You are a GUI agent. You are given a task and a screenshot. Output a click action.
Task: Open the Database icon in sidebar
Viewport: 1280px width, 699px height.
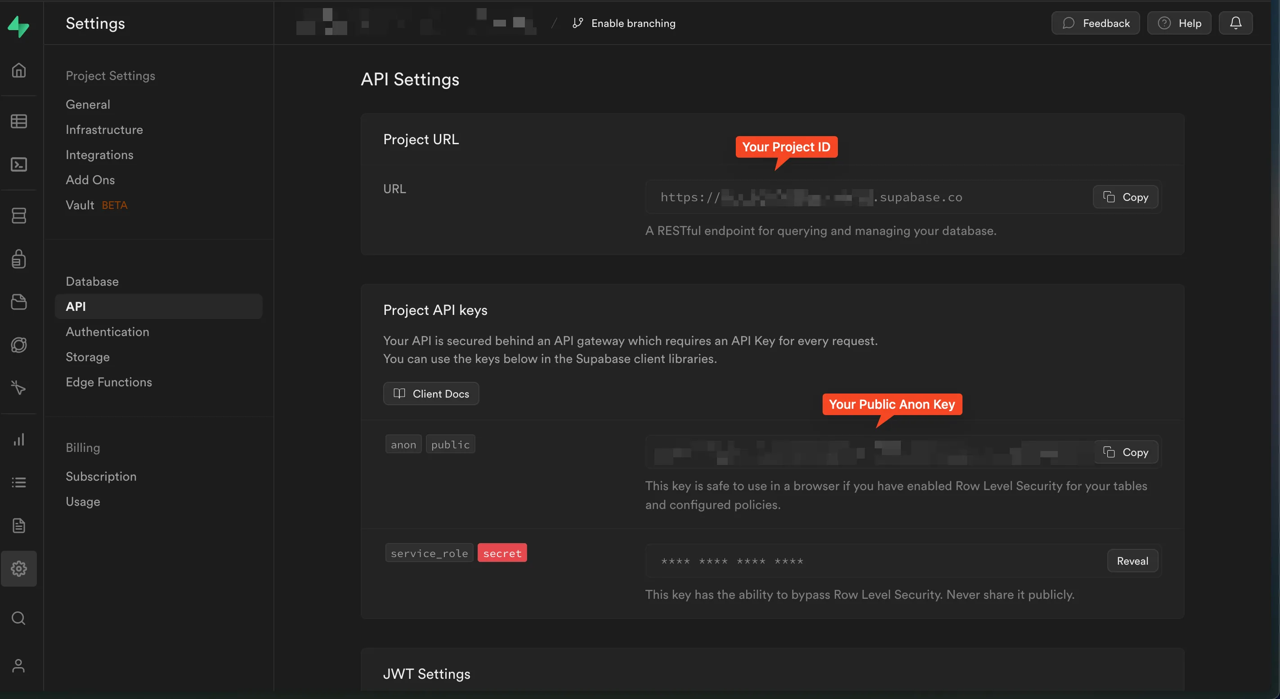pyautogui.click(x=19, y=216)
